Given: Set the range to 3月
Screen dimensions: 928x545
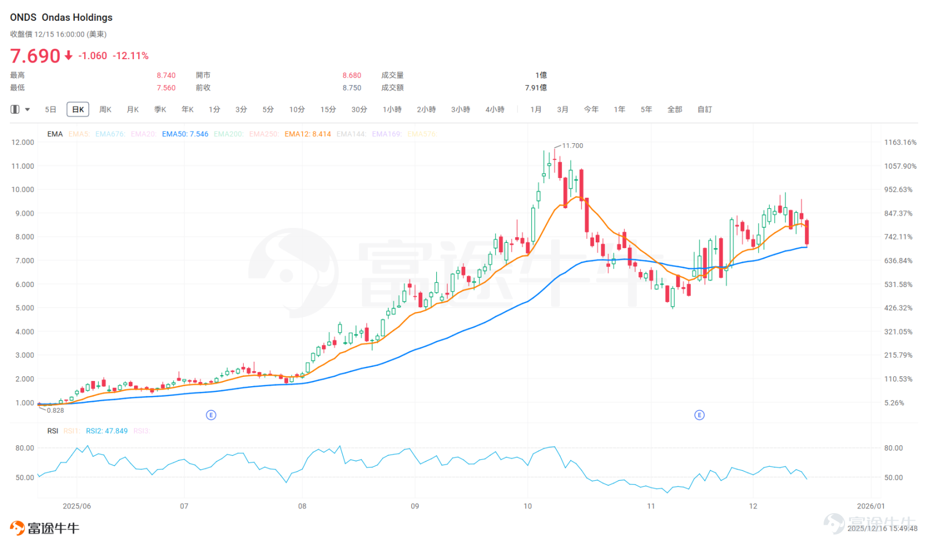Looking at the screenshot, I should point(563,109).
